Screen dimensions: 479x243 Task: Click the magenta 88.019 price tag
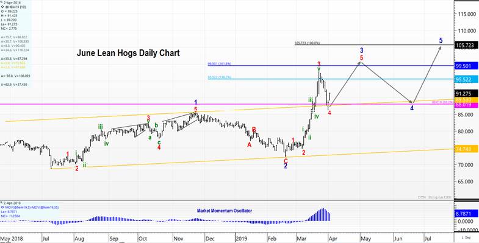point(466,105)
